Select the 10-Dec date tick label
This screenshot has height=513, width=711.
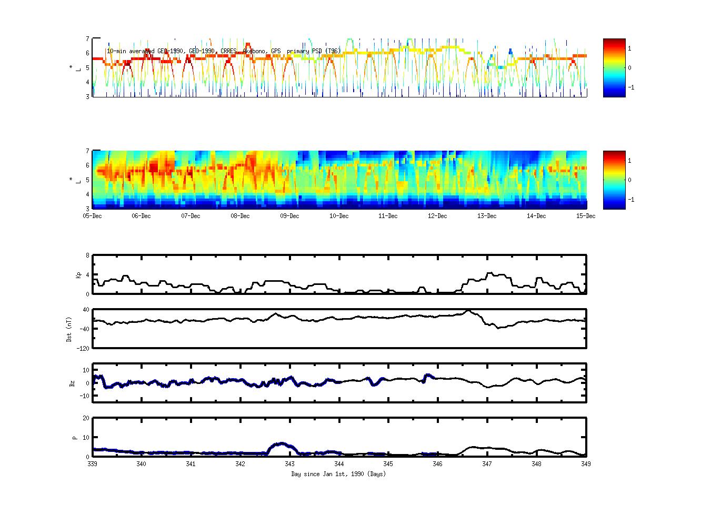coord(339,216)
